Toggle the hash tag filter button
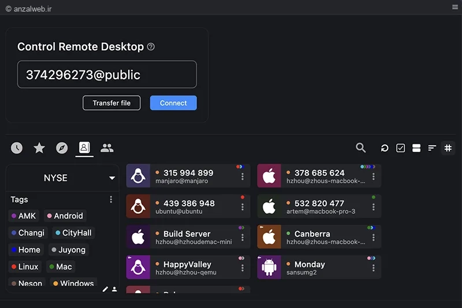Screen dimensions: 462x308 pos(448,148)
